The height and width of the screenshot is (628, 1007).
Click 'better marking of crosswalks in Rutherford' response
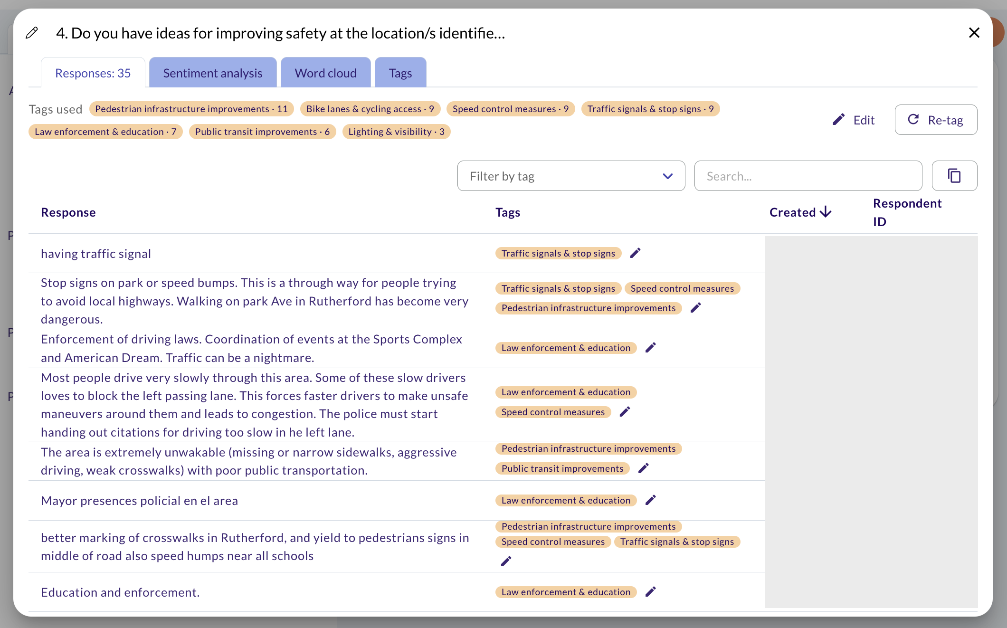click(x=255, y=547)
